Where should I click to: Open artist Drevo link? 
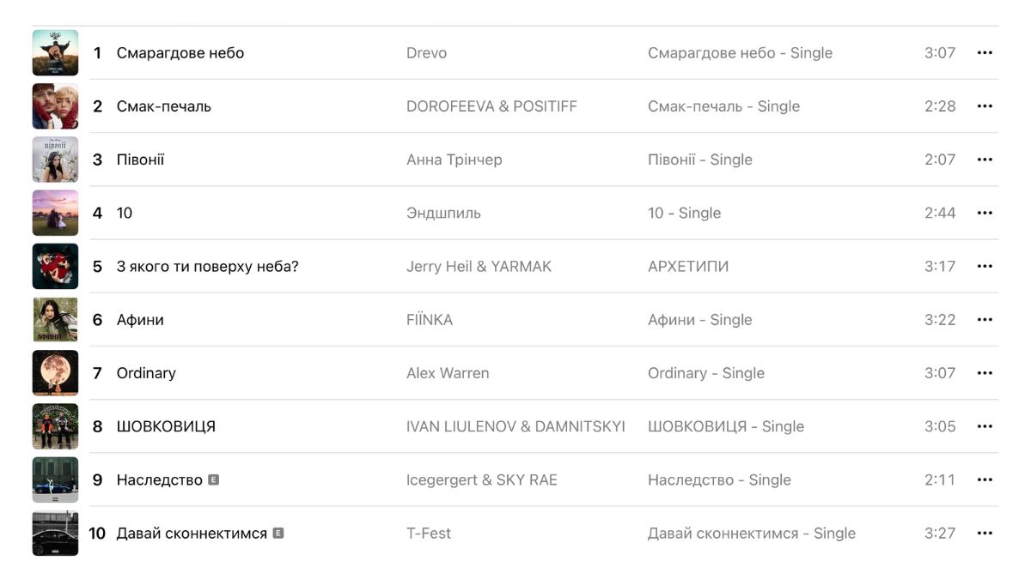(x=426, y=53)
